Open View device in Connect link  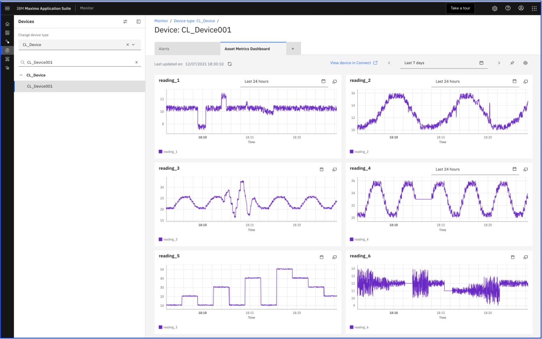coord(354,63)
